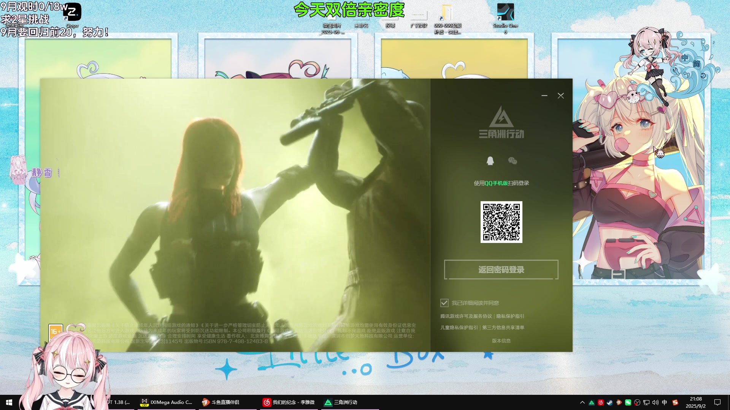Toggle the 我已详细阅读并同意 checkbox

click(444, 303)
